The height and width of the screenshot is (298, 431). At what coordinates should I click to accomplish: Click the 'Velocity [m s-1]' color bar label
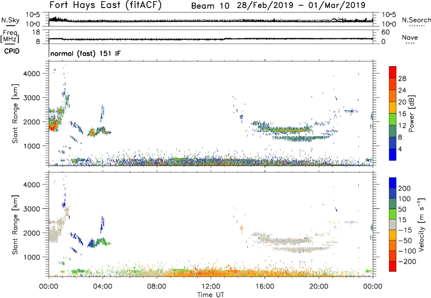point(421,224)
